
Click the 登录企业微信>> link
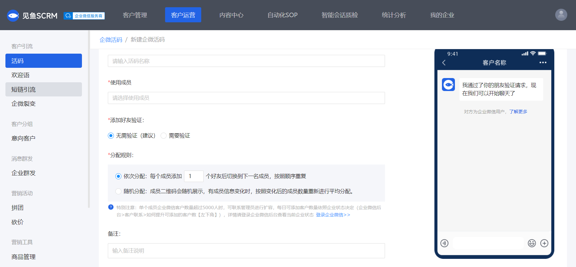coord(333,215)
